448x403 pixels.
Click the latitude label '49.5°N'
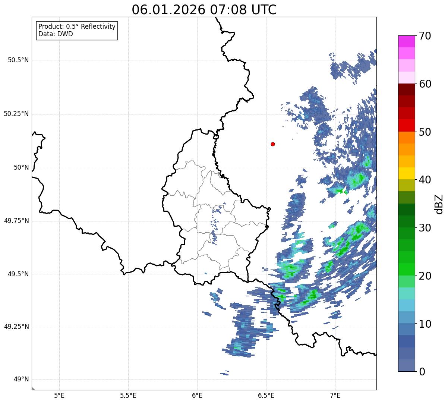click(x=18, y=274)
